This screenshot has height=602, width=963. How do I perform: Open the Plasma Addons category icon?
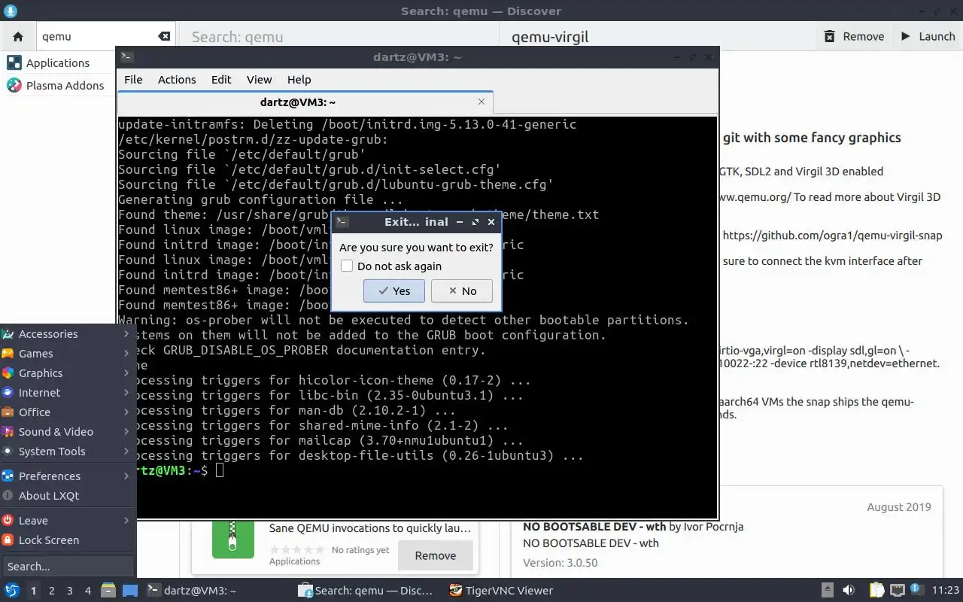(14, 85)
